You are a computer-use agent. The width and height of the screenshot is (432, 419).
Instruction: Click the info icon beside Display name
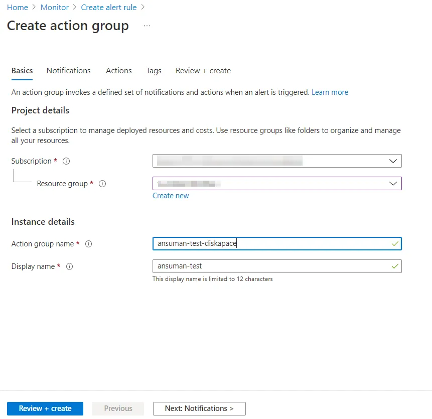(70, 266)
